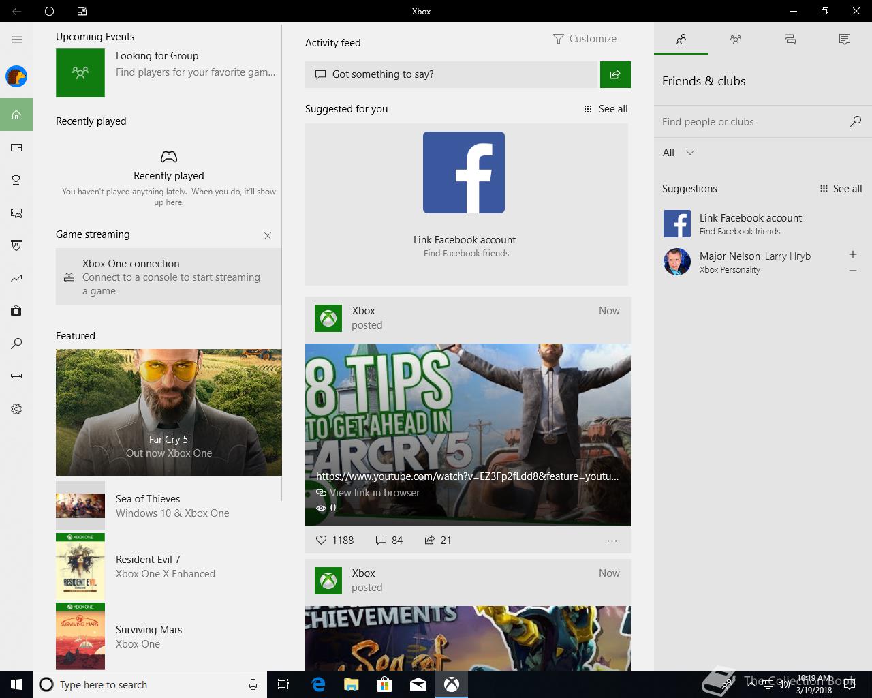Open the Sea of Thieves achievements post image
This screenshot has width=872, height=698.
click(468, 638)
